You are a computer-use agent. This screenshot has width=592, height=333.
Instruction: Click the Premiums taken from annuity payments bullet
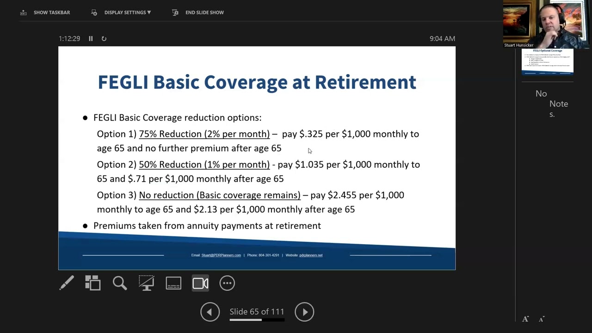(207, 226)
